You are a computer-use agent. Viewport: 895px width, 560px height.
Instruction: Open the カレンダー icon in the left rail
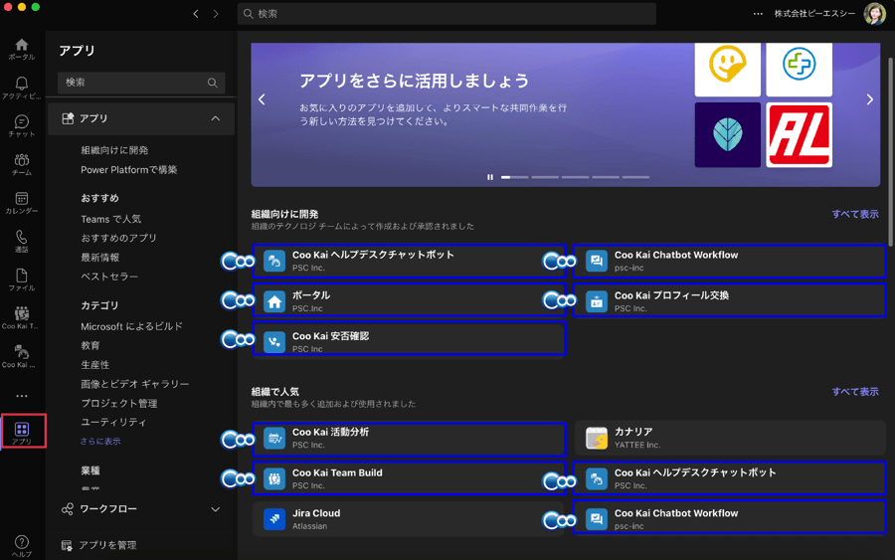click(22, 203)
